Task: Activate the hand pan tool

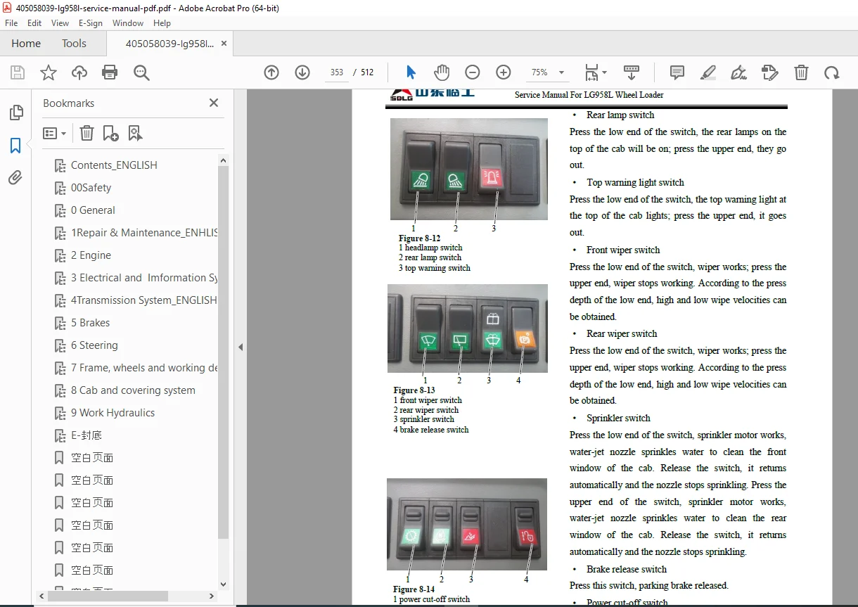Action: pos(442,72)
